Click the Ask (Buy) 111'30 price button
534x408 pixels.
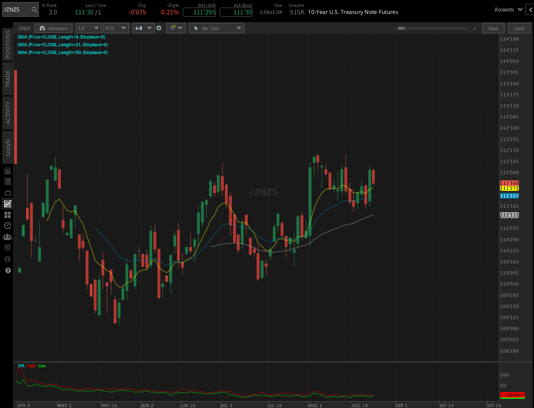(236, 12)
